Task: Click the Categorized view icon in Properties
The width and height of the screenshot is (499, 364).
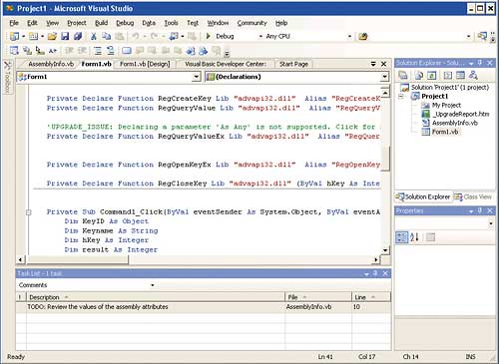Action: coord(401,237)
